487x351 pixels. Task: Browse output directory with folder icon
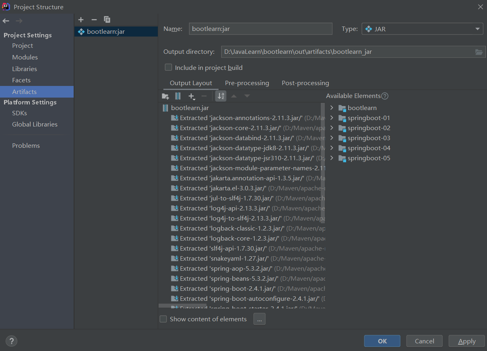[x=479, y=52]
